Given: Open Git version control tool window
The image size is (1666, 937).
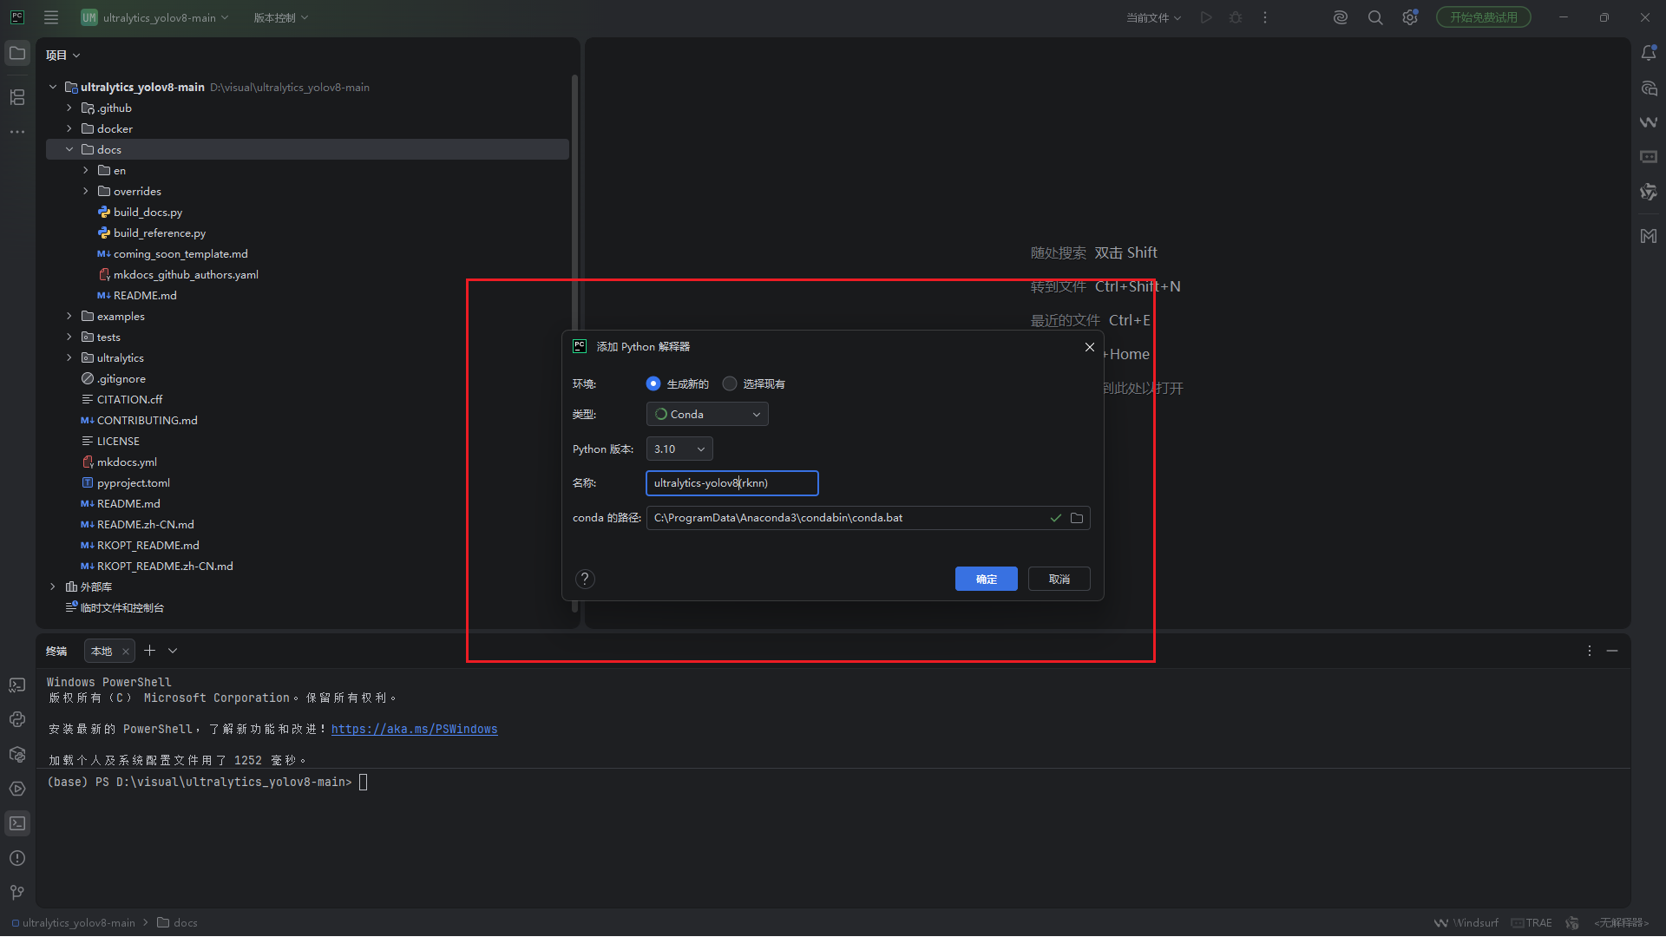Looking at the screenshot, I should point(17,893).
